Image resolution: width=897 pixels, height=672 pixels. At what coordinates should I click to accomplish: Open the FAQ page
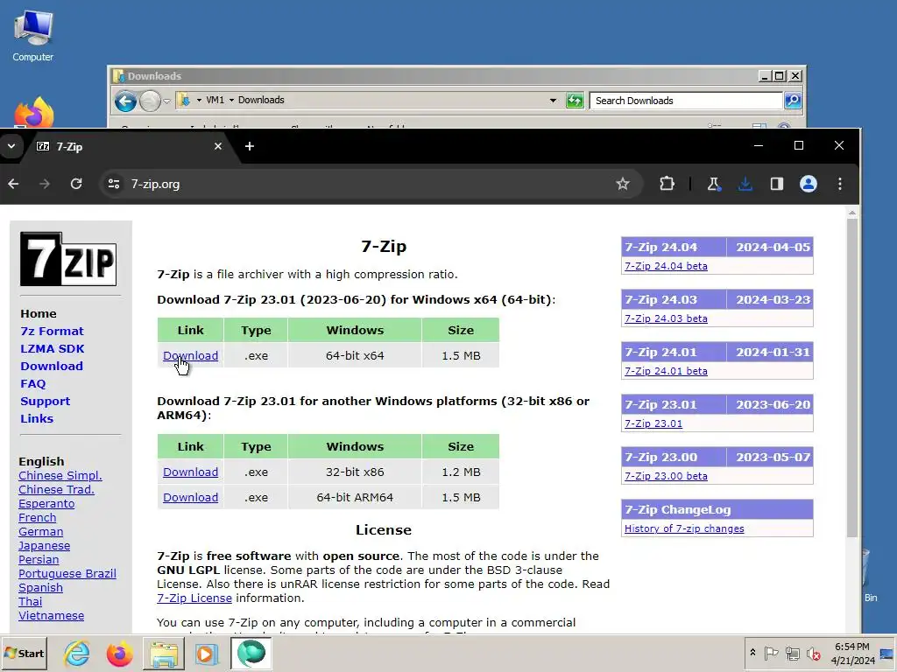pyautogui.click(x=33, y=383)
